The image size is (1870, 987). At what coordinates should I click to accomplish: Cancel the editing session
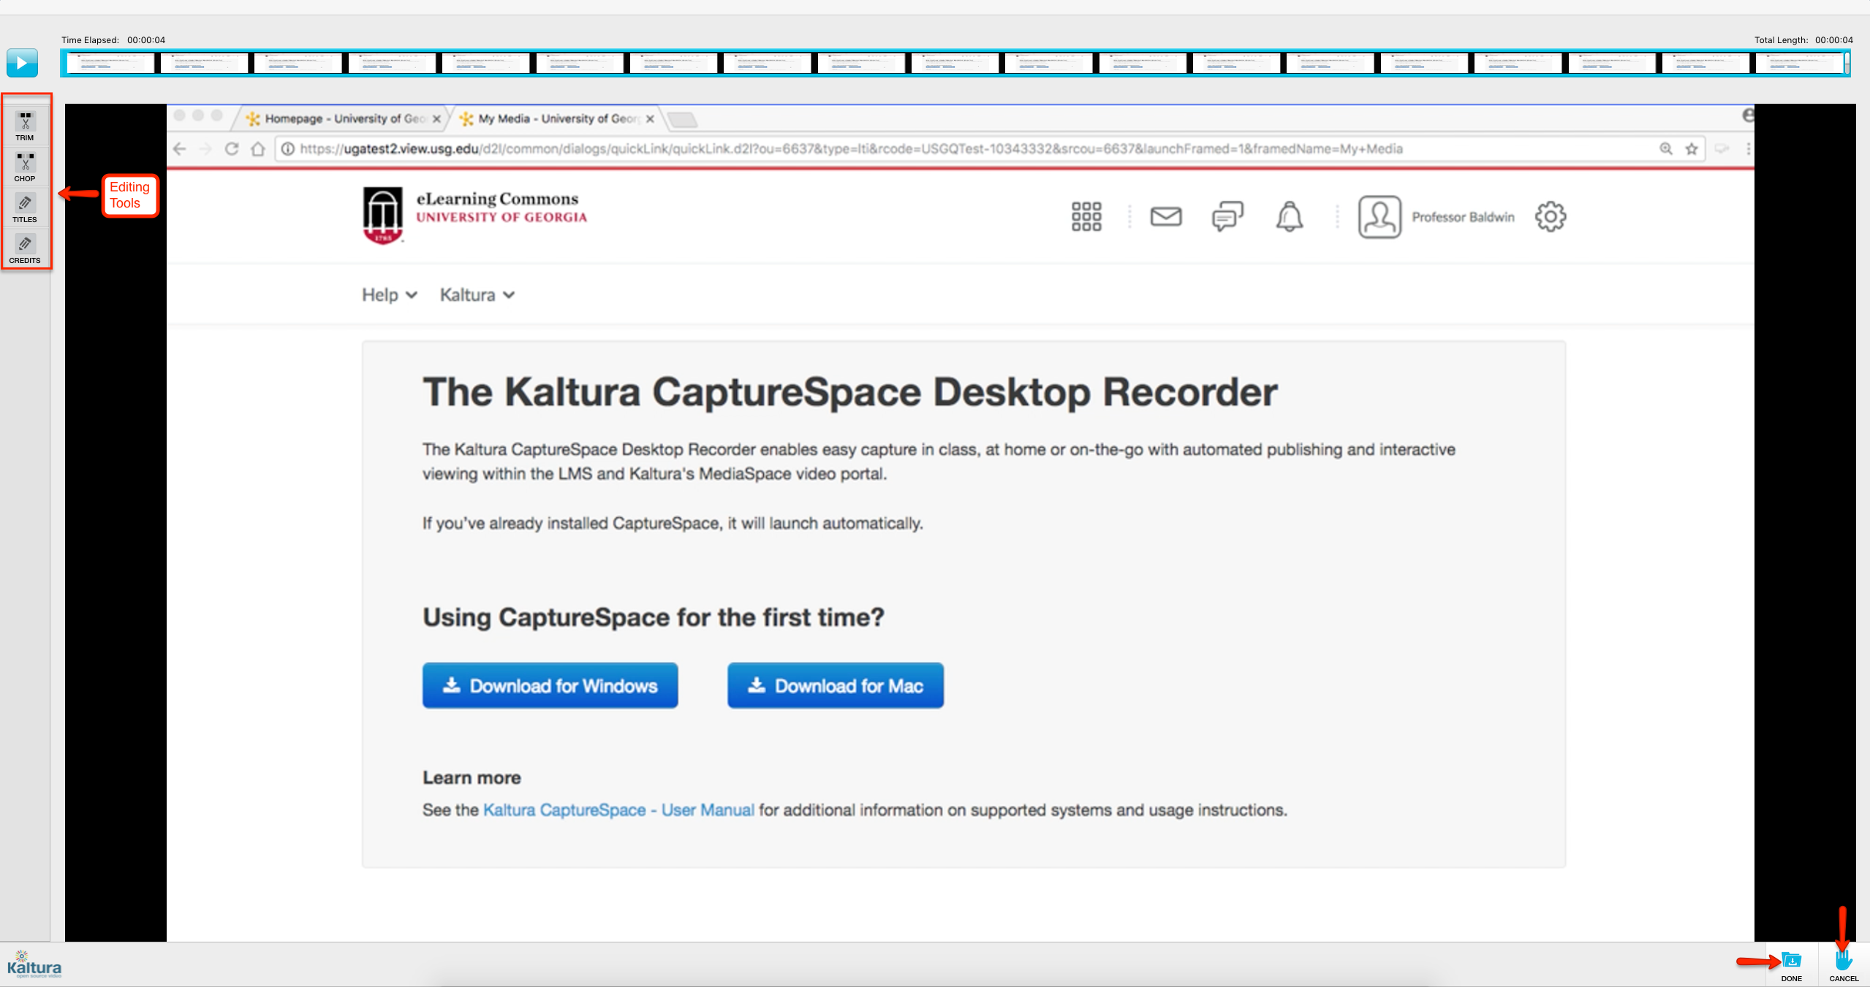pos(1844,966)
